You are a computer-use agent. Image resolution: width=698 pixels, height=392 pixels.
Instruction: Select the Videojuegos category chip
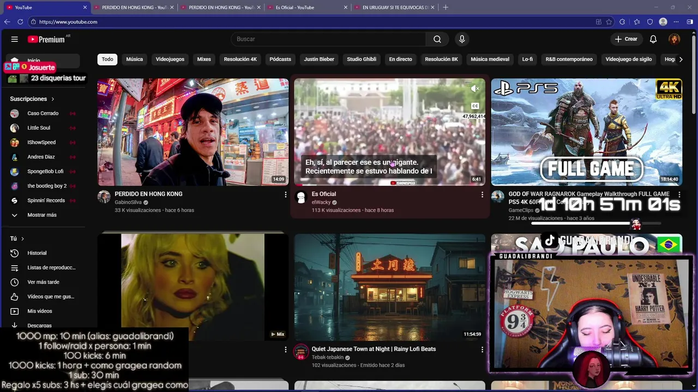(x=170, y=59)
